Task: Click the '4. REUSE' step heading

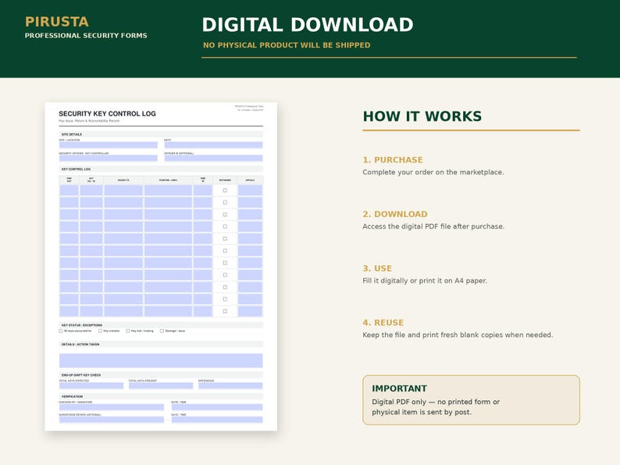Action: (383, 322)
